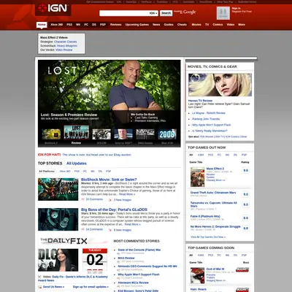Open the 'Big Boss of the Day: Portal's GLaDOS' story
292x292 pixels.
pyautogui.click(x=114, y=210)
